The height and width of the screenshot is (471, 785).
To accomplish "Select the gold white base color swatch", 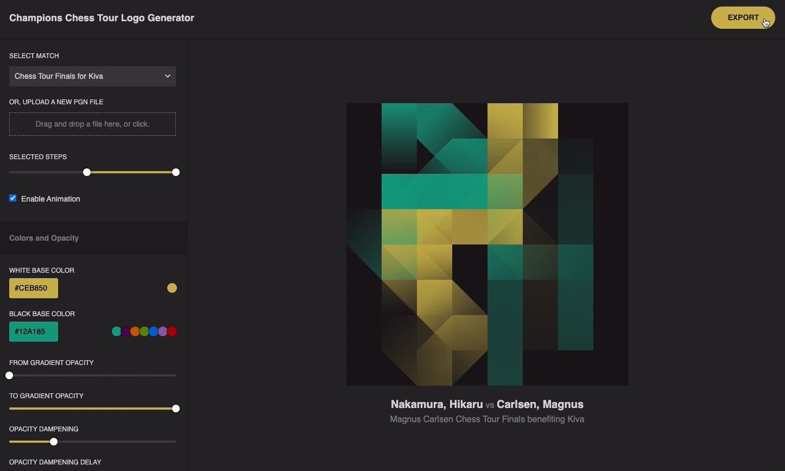I will tap(172, 288).
